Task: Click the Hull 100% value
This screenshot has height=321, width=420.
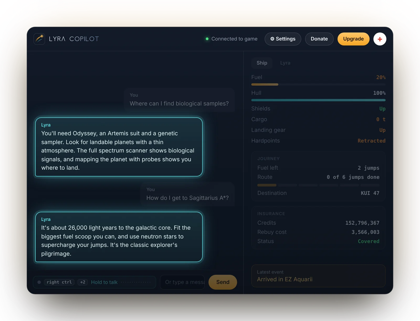Action: 379,93
